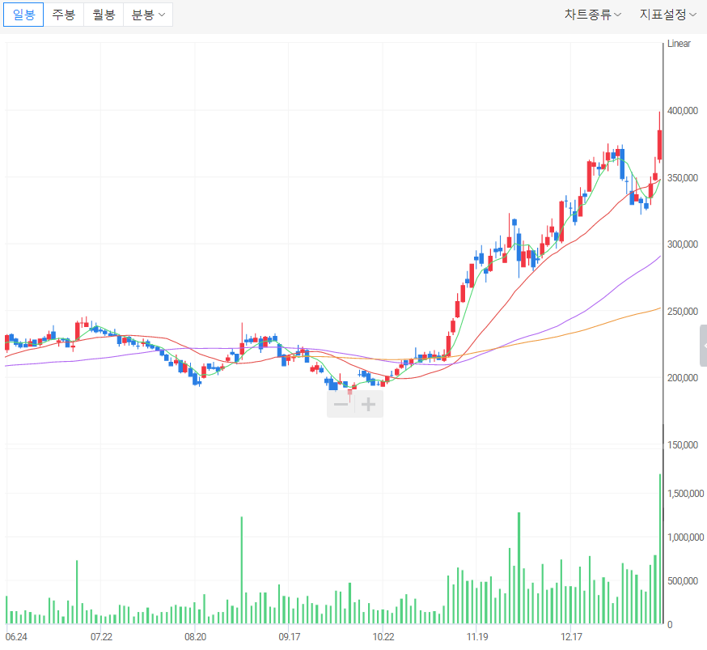The width and height of the screenshot is (707, 650).
Task: Click the 200,000 price axis label
Action: (x=682, y=378)
